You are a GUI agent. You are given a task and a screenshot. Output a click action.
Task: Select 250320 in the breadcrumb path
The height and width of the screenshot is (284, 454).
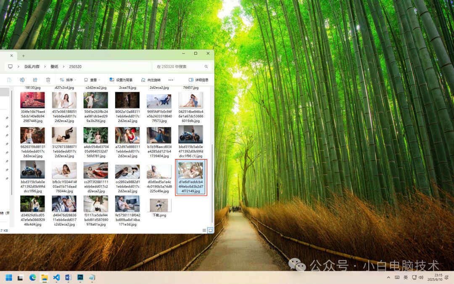[x=75, y=66]
